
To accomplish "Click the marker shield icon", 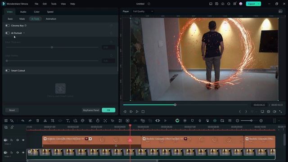I will click(x=192, y=121).
